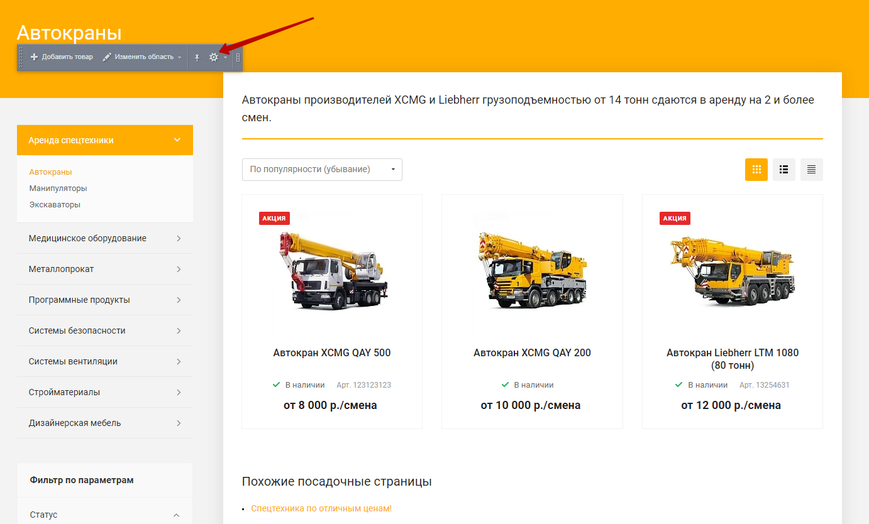Expand chevron next to 'Стройматериалы'
869x524 pixels.
point(179,393)
